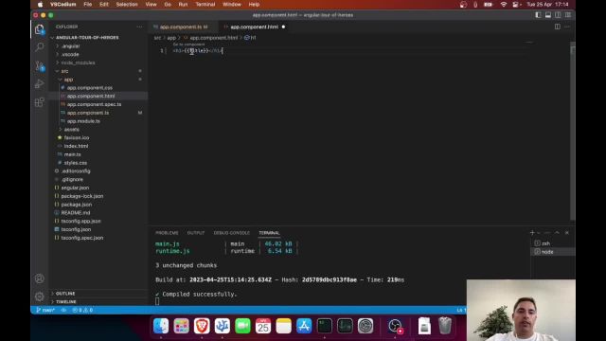Screen dimensions: 606x341
Task: Open the Selection menu
Action: click(x=127, y=4)
